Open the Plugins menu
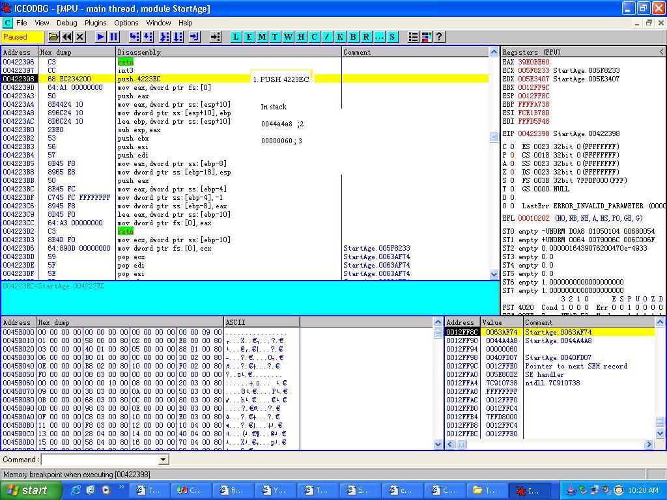667x500 pixels. tap(95, 23)
